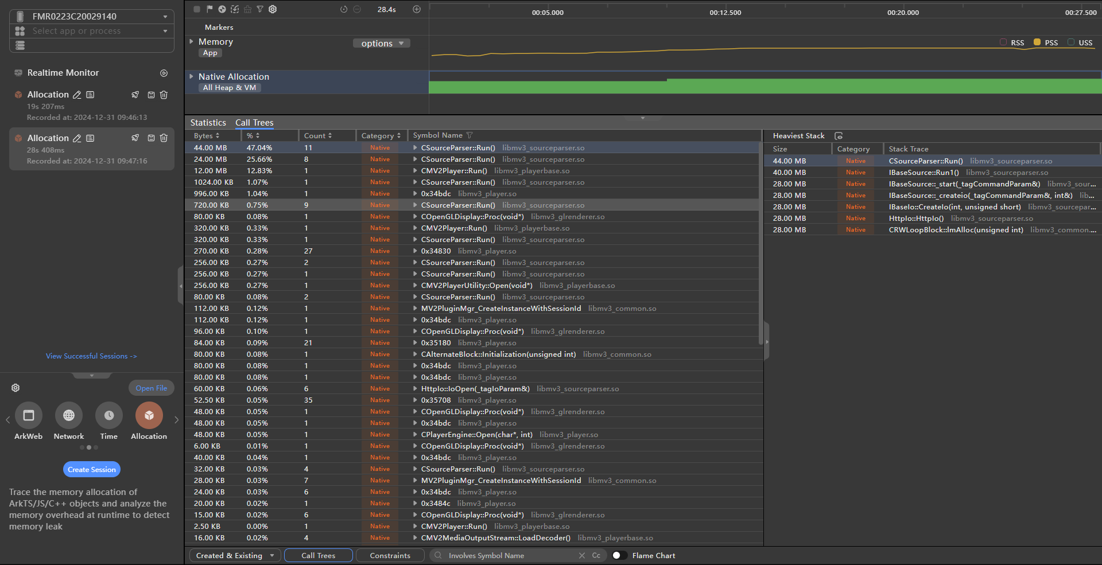The width and height of the screenshot is (1102, 565).
Task: Select the App tag under Memory
Action: 210,53
